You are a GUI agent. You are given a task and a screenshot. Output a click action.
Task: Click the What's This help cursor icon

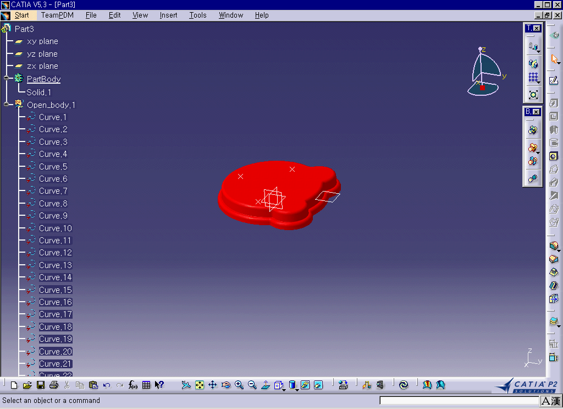[159, 385]
